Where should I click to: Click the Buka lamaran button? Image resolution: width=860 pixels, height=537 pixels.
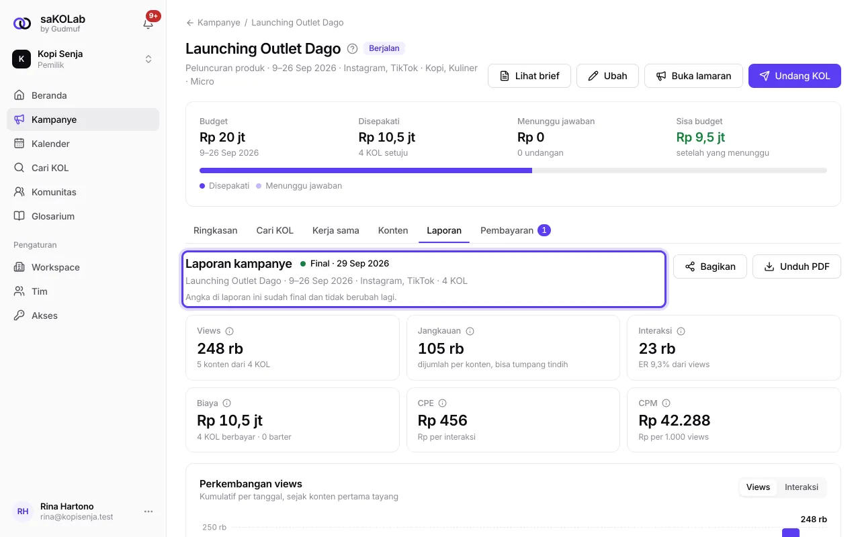point(693,76)
